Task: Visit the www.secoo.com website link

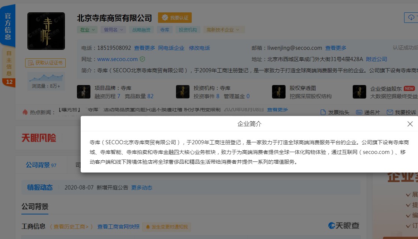Action: click(x=117, y=59)
